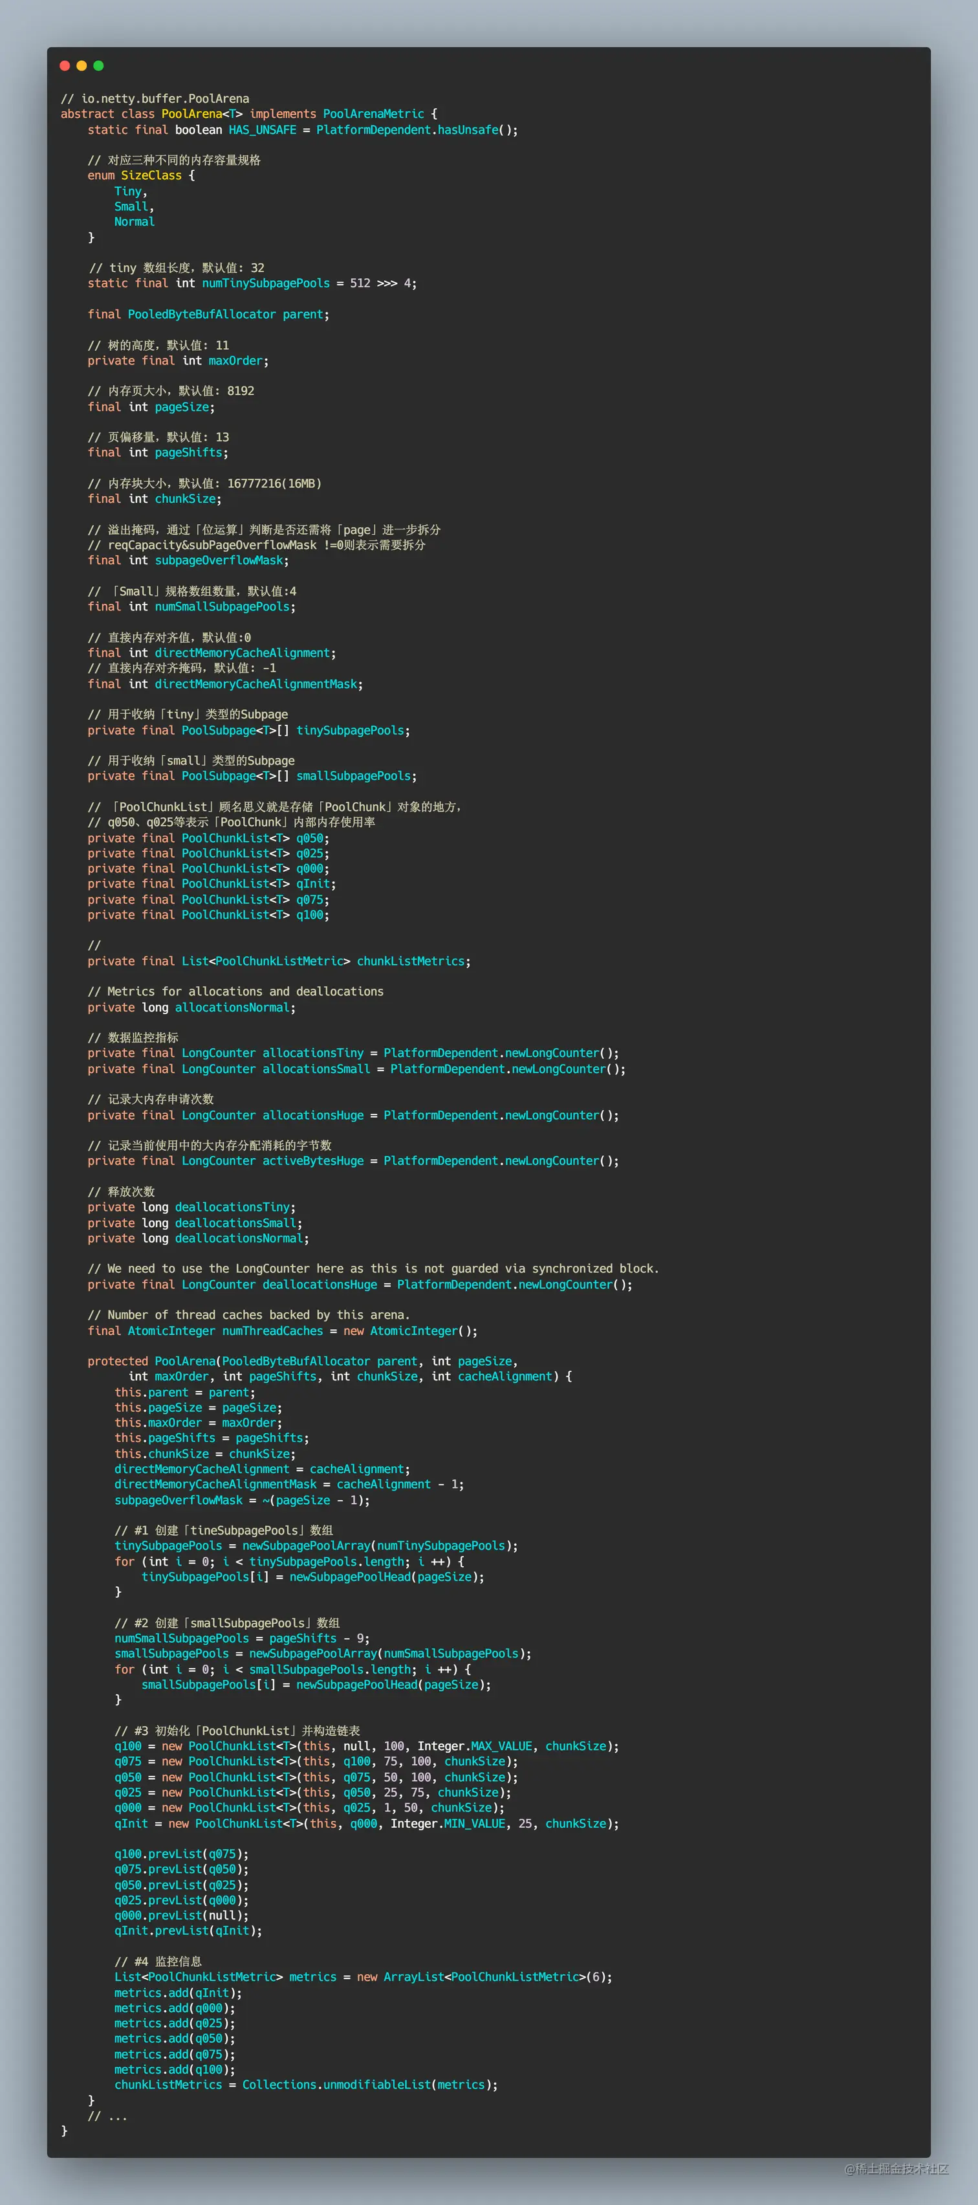
Task: Click the declaration "private final PoolChunkList<T> q075;"
Action: pyautogui.click(x=209, y=900)
